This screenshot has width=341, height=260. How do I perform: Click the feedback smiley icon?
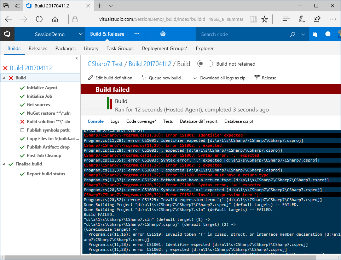pyautogui.click(x=328, y=34)
